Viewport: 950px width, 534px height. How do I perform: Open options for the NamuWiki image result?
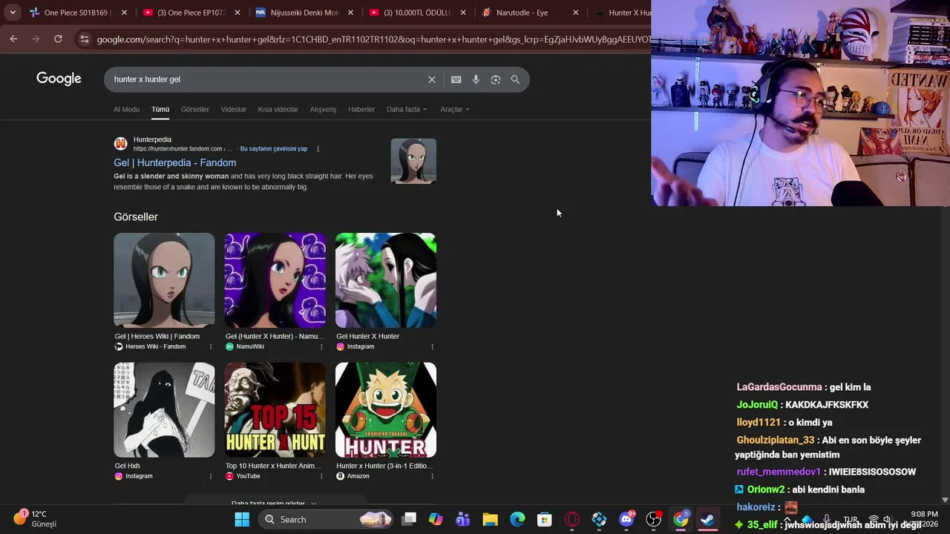[x=321, y=346]
